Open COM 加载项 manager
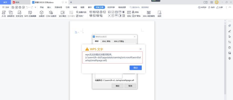Viewport: 233px width, 100px height. (51, 14)
